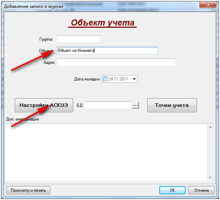Open the Точки учета window
Viewport: 220px width, 200px height.
tap(172, 105)
